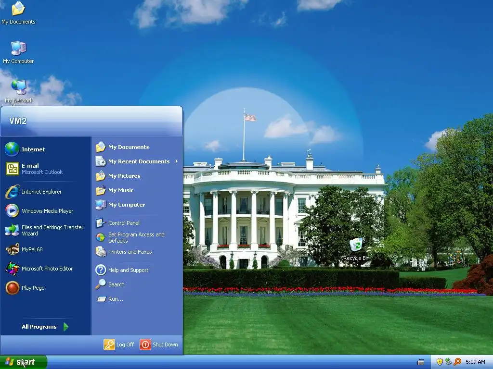Select the Recycle Bin desktop icon

tap(356, 245)
